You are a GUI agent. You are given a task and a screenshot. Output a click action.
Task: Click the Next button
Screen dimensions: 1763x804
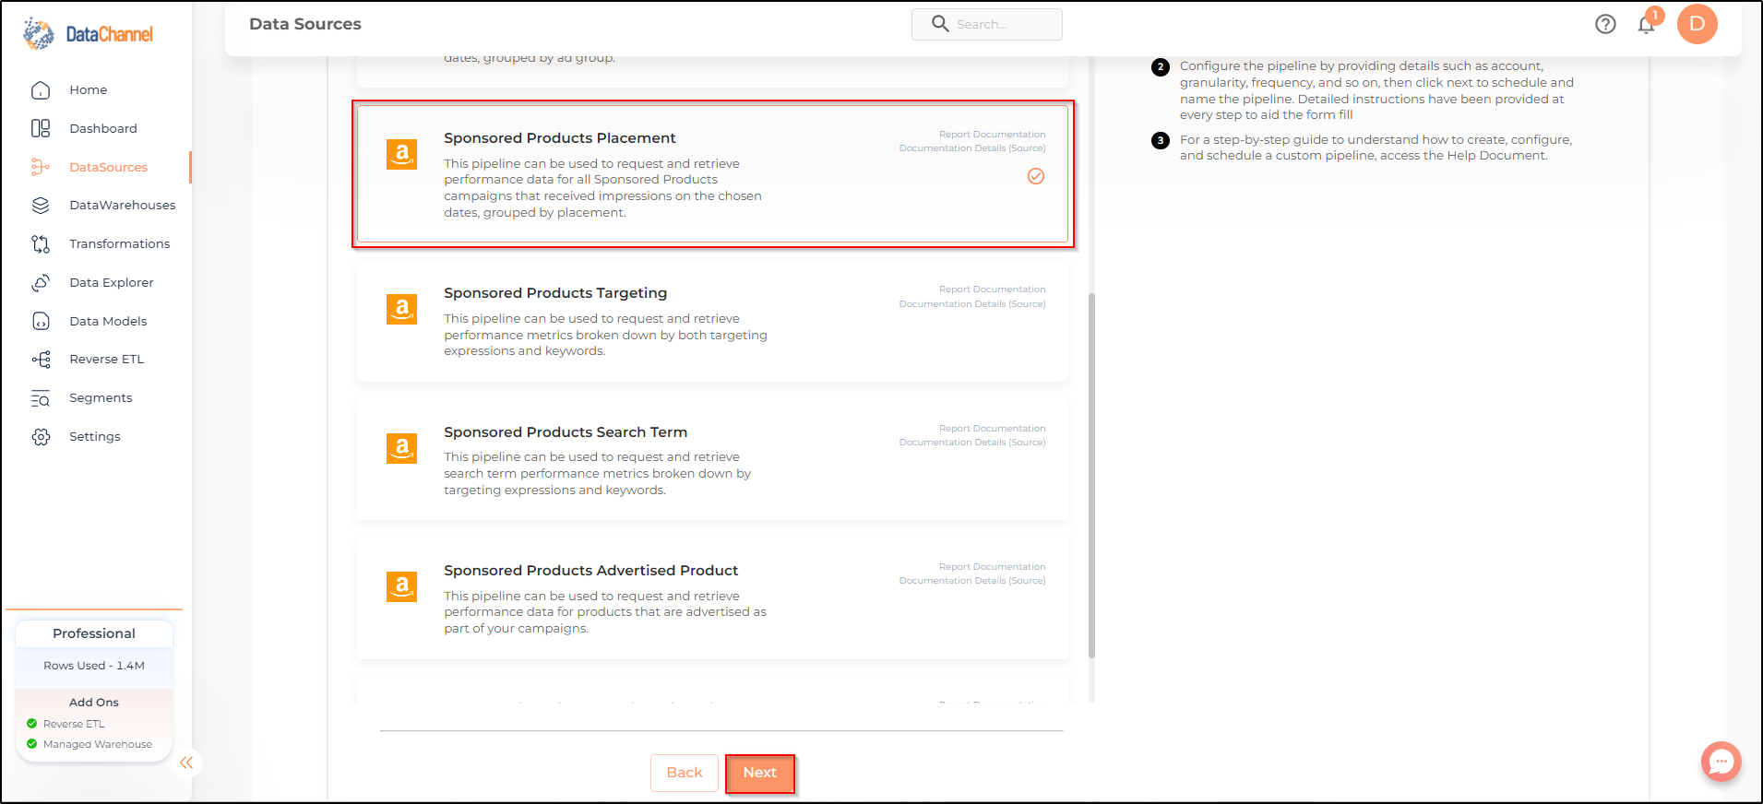pos(760,773)
